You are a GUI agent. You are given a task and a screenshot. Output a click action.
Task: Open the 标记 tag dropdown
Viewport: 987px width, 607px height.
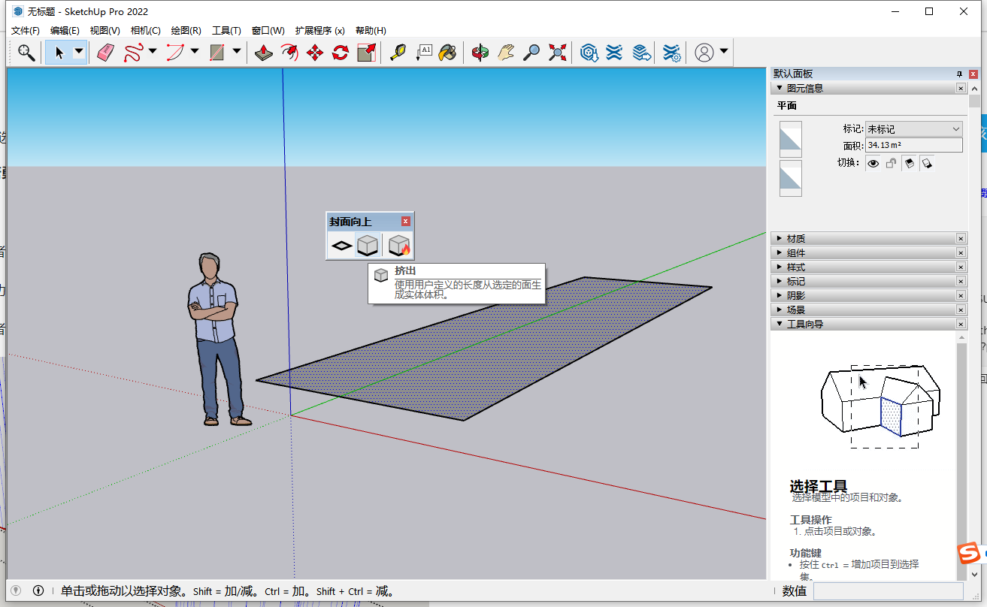[913, 129]
